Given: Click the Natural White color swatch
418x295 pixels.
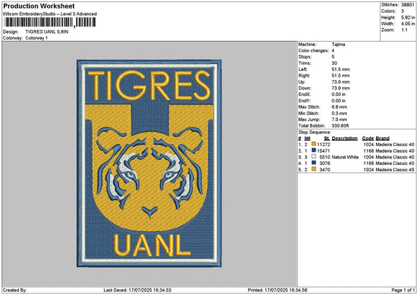Looking at the screenshot, I should [313, 157].
